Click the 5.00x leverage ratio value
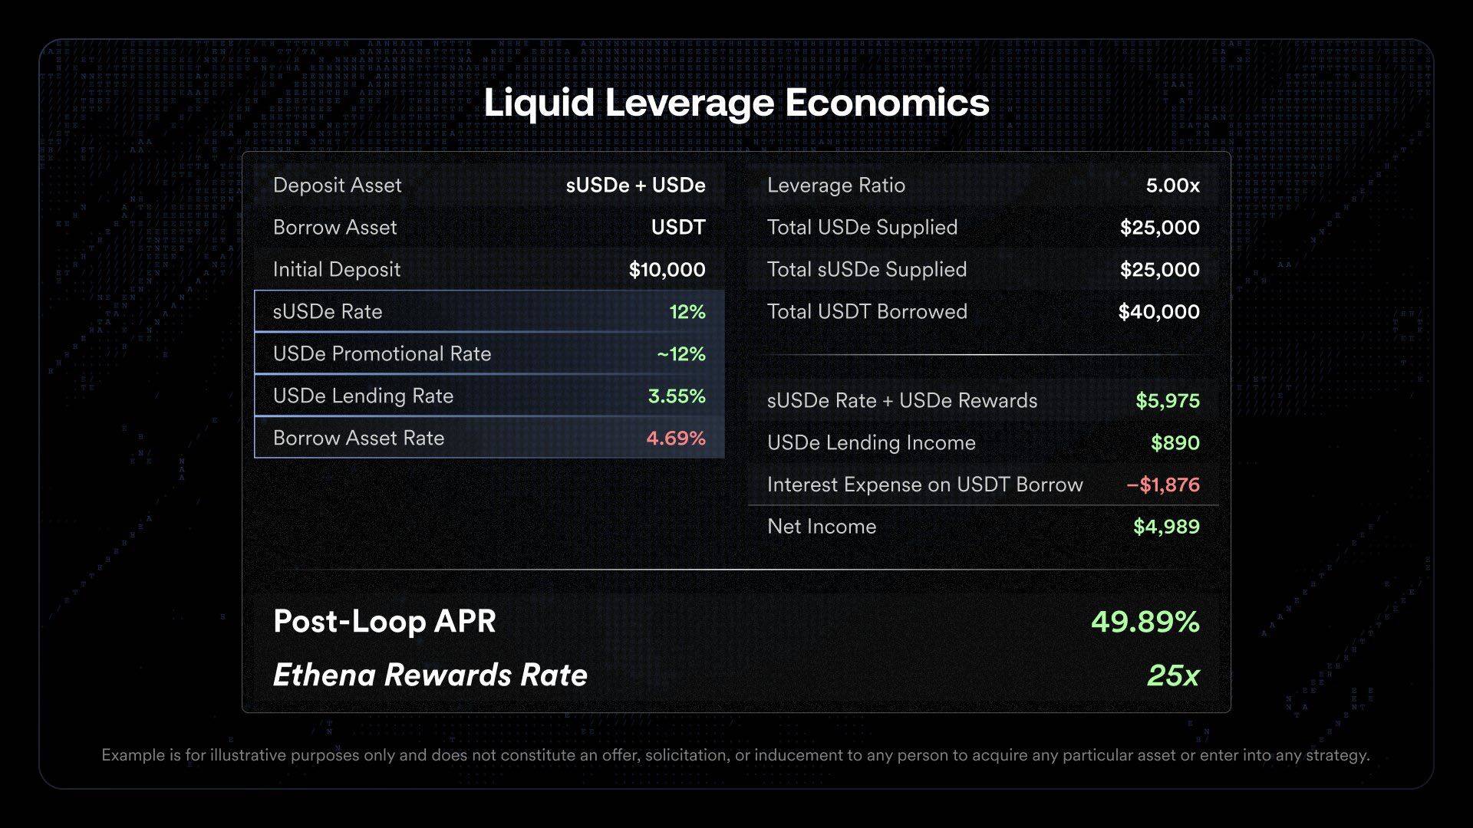 1172,186
